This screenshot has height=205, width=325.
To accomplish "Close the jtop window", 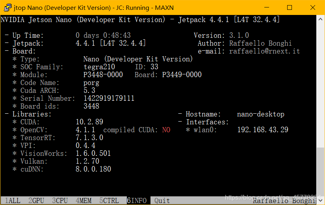I will 313,7.
